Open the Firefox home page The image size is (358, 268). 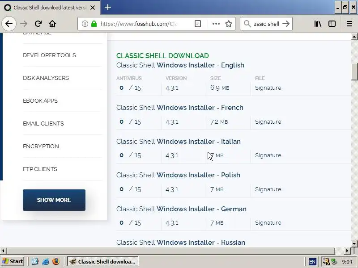52,24
